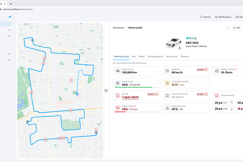Screen dimensions: 243x162
Task: Collapse the map panel with arrow icon
Action: click(106, 91)
